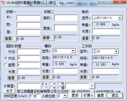Choose the + addition operation

[x=43, y=84]
